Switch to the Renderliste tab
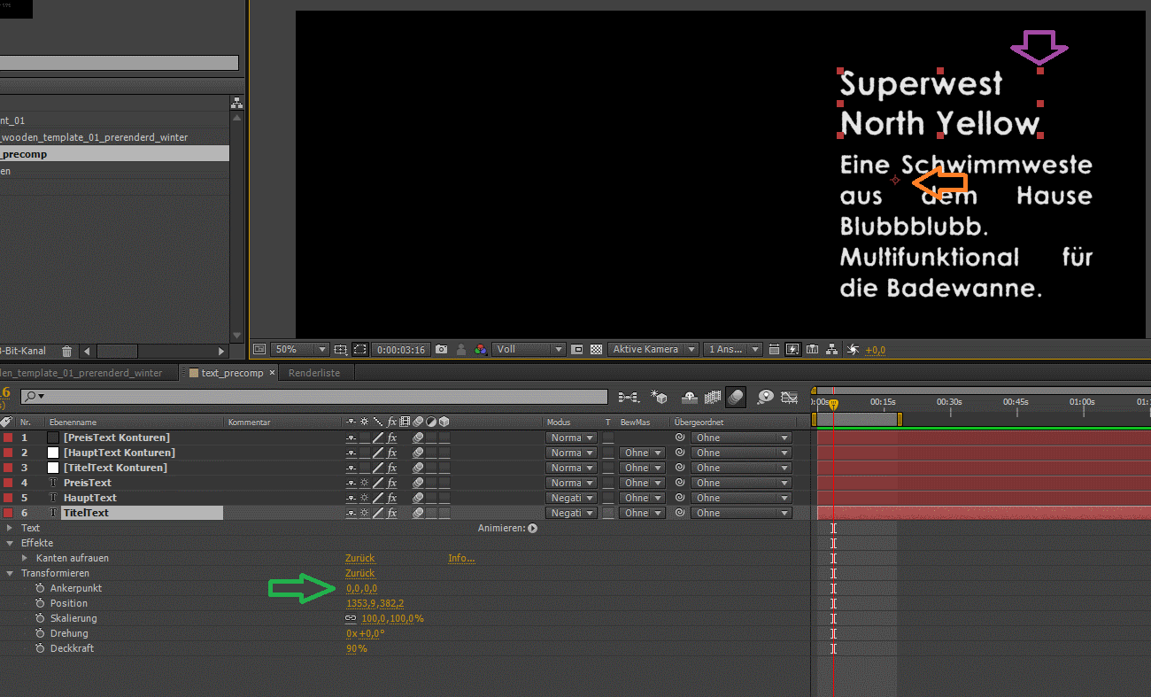Image resolution: width=1151 pixels, height=697 pixels. 314,373
